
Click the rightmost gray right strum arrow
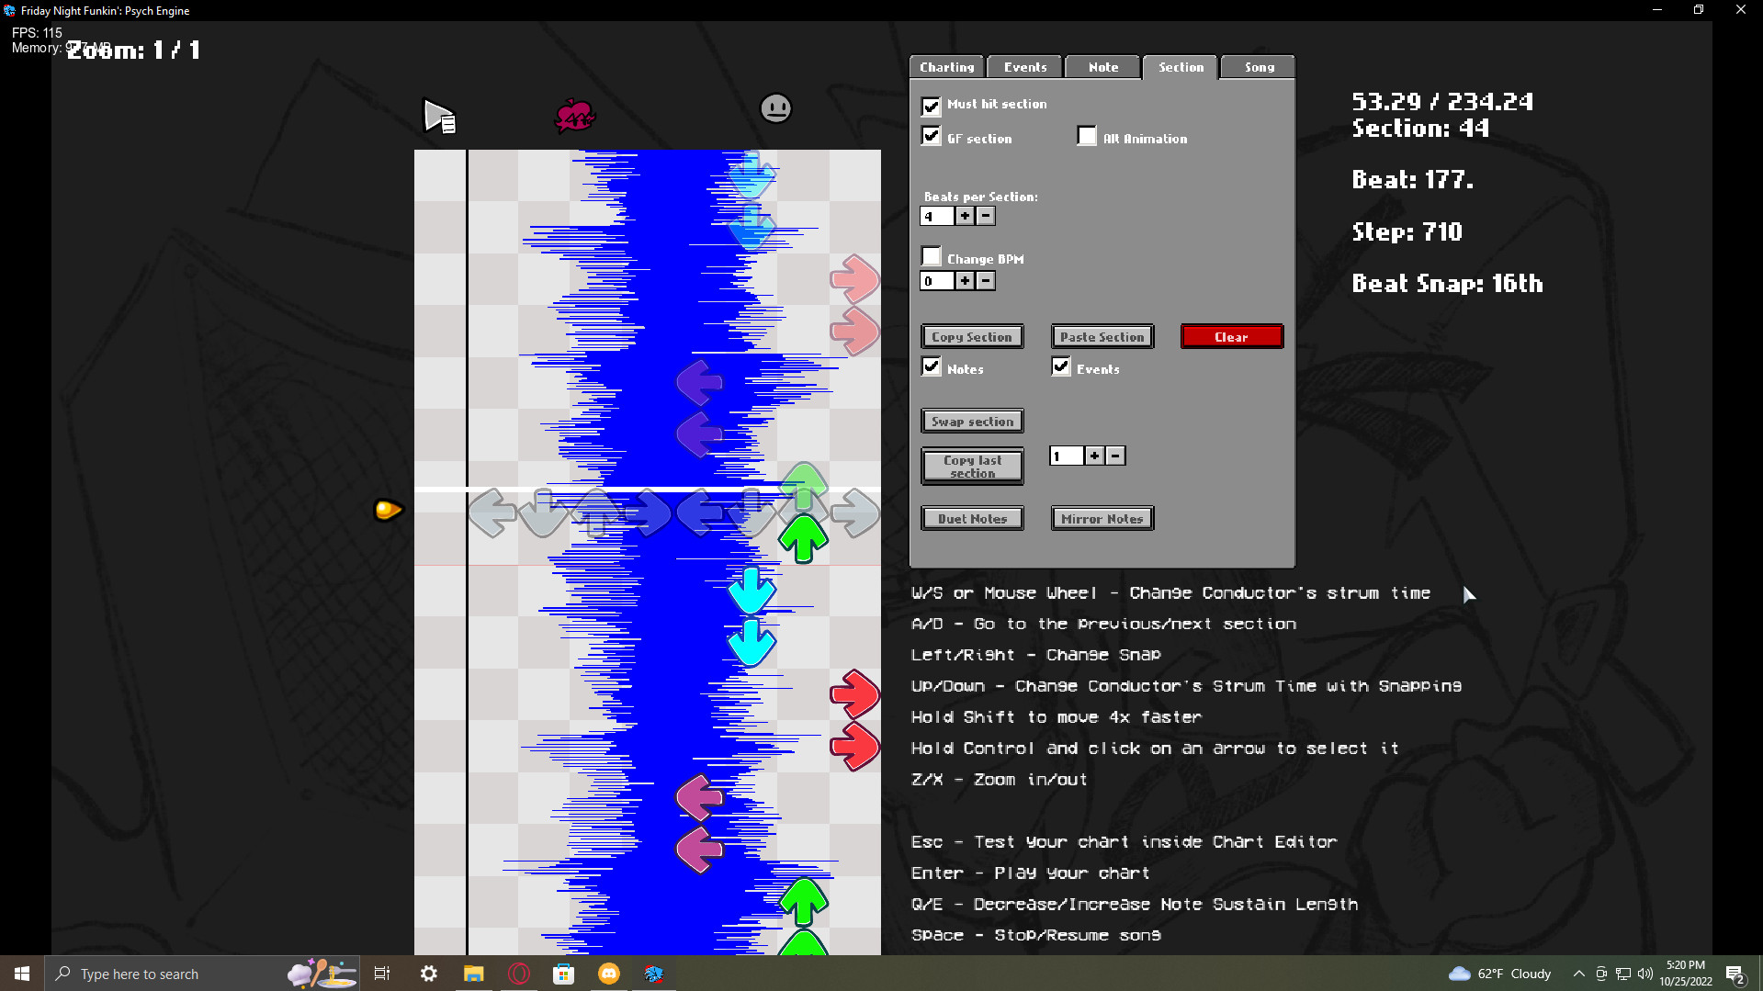[x=855, y=512]
